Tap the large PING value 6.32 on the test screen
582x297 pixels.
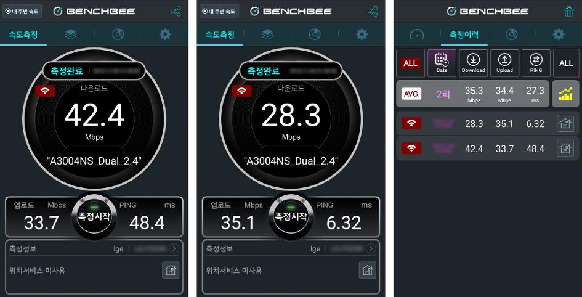[x=344, y=223]
